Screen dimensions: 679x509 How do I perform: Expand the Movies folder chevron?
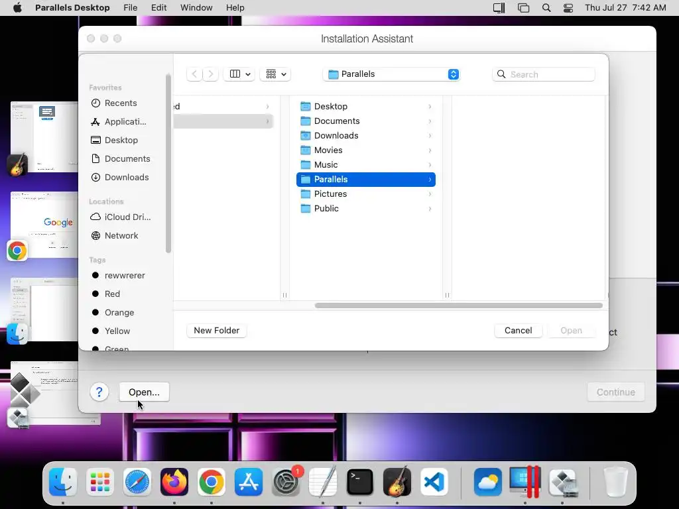pyautogui.click(x=430, y=150)
